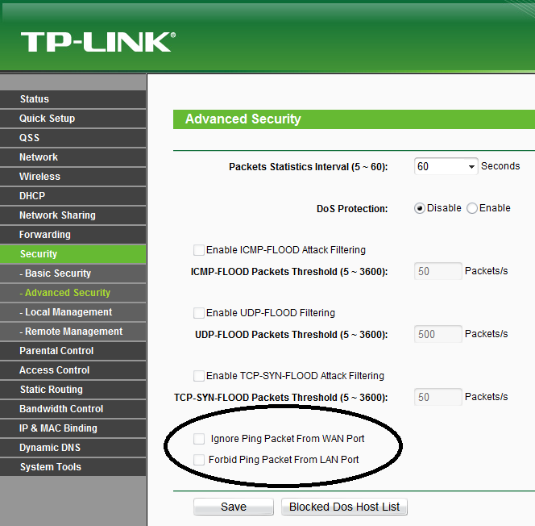This screenshot has height=526, width=535.
Task: Go to the QSS menu item
Action: pyautogui.click(x=73, y=138)
